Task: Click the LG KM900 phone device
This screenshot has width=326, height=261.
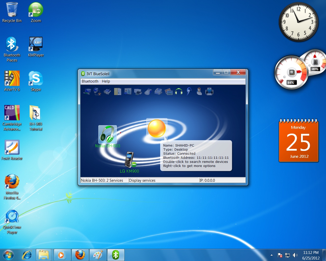Action: pos(130,160)
